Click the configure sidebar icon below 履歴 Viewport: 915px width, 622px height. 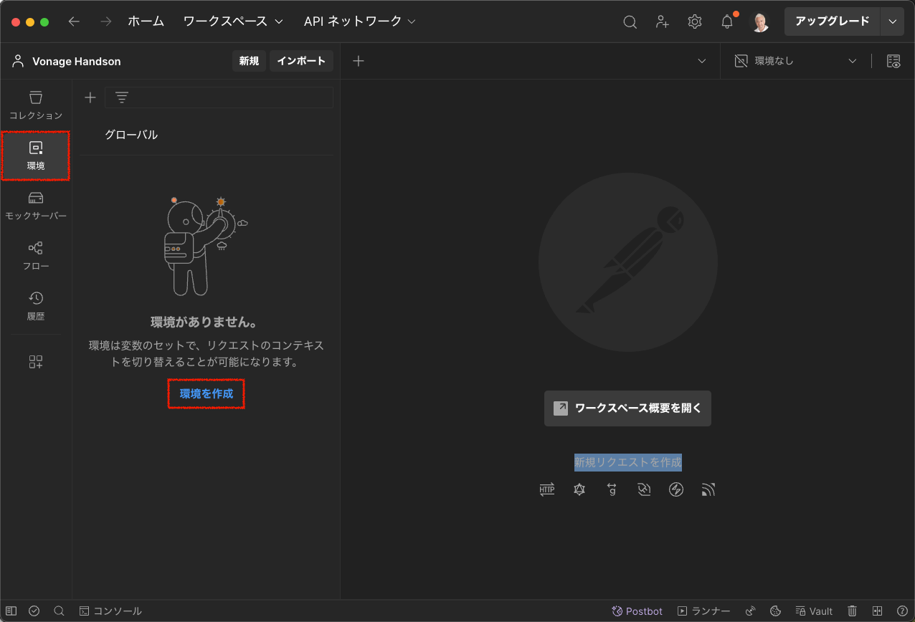[36, 362]
